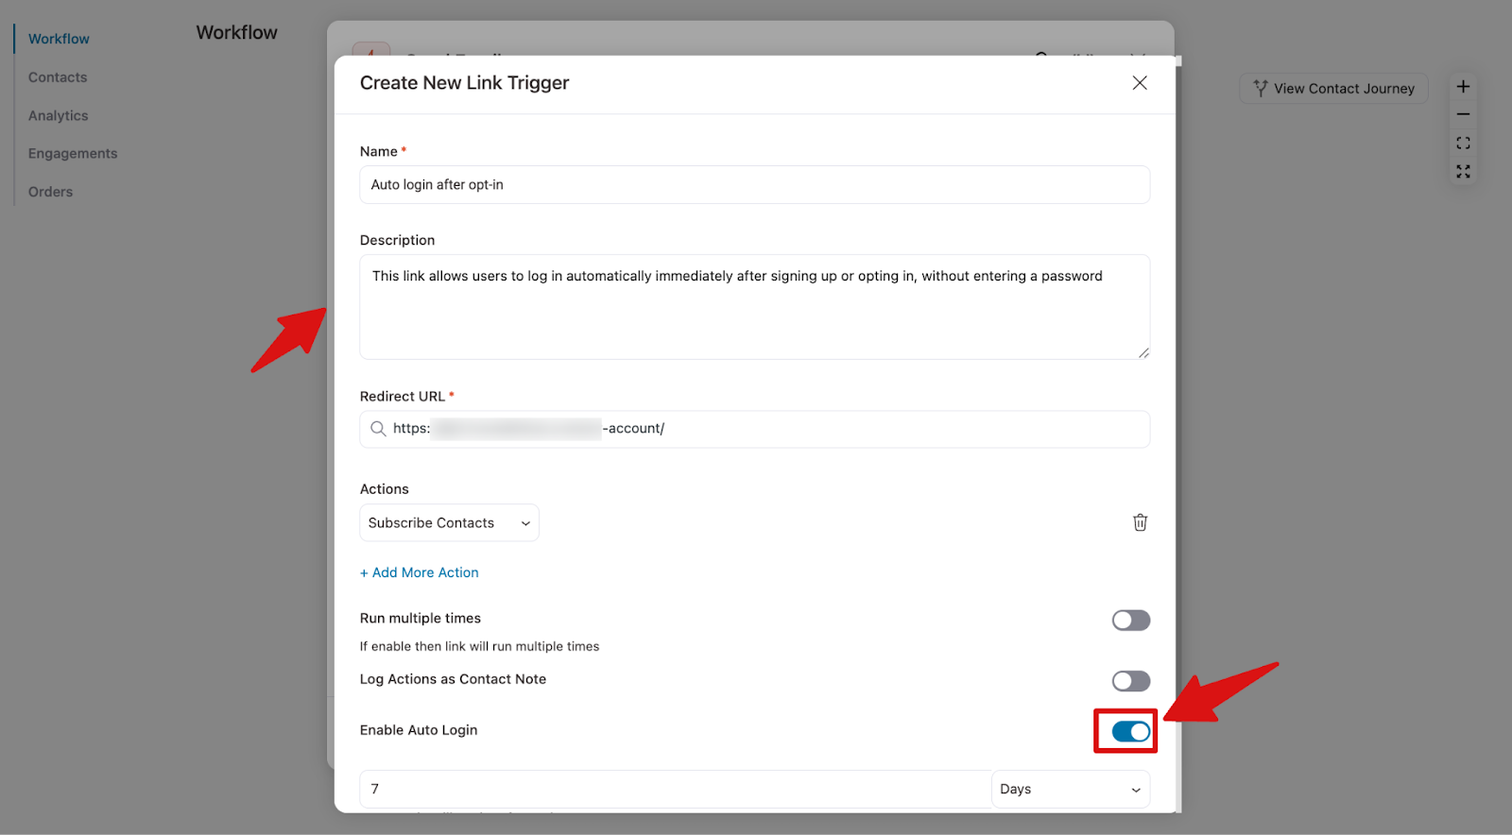
Task: Open the Engagements sidebar tab
Action: 73,153
